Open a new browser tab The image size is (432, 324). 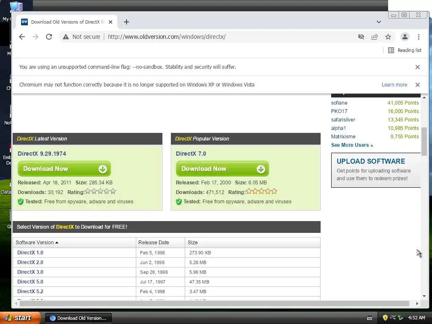127,22
